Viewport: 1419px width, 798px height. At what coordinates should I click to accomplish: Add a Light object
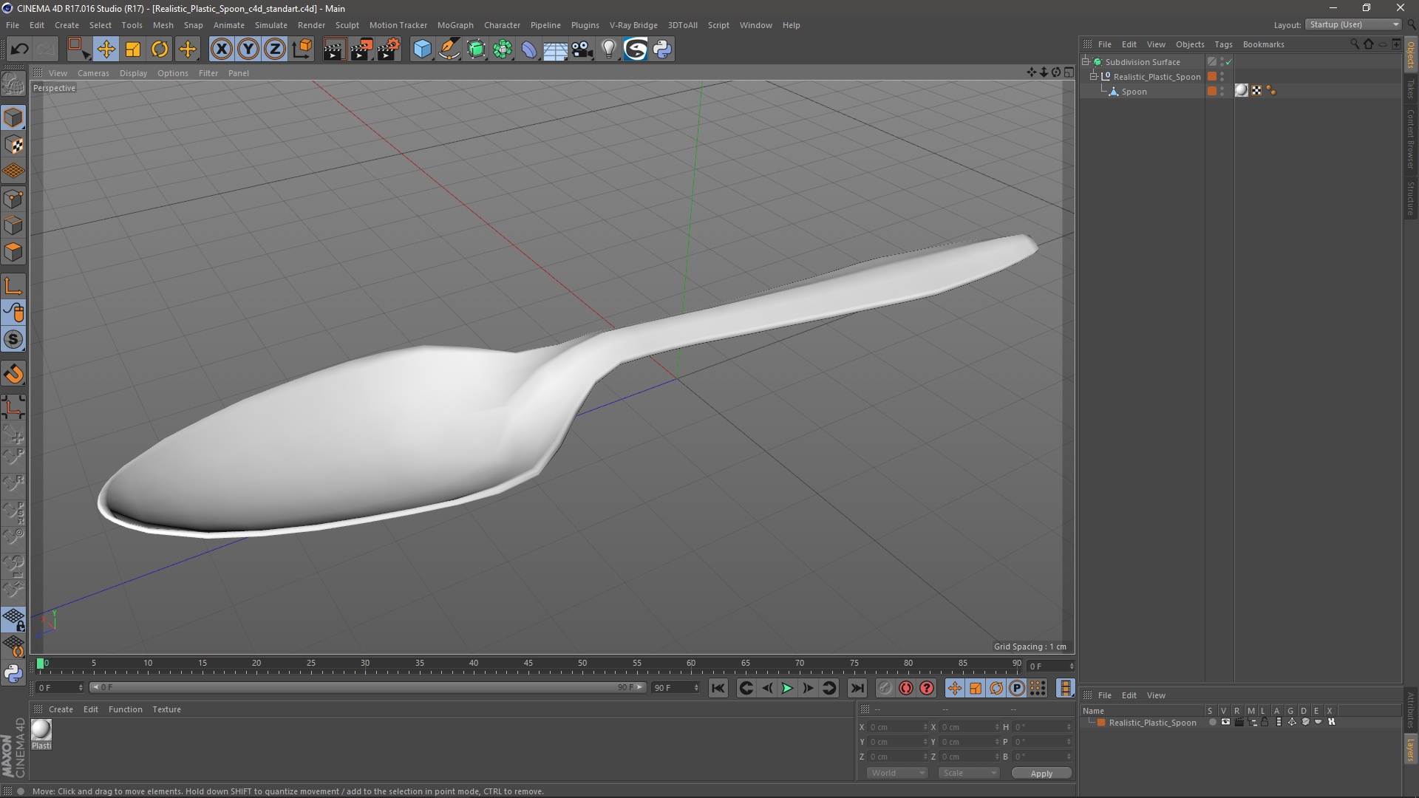[609, 50]
